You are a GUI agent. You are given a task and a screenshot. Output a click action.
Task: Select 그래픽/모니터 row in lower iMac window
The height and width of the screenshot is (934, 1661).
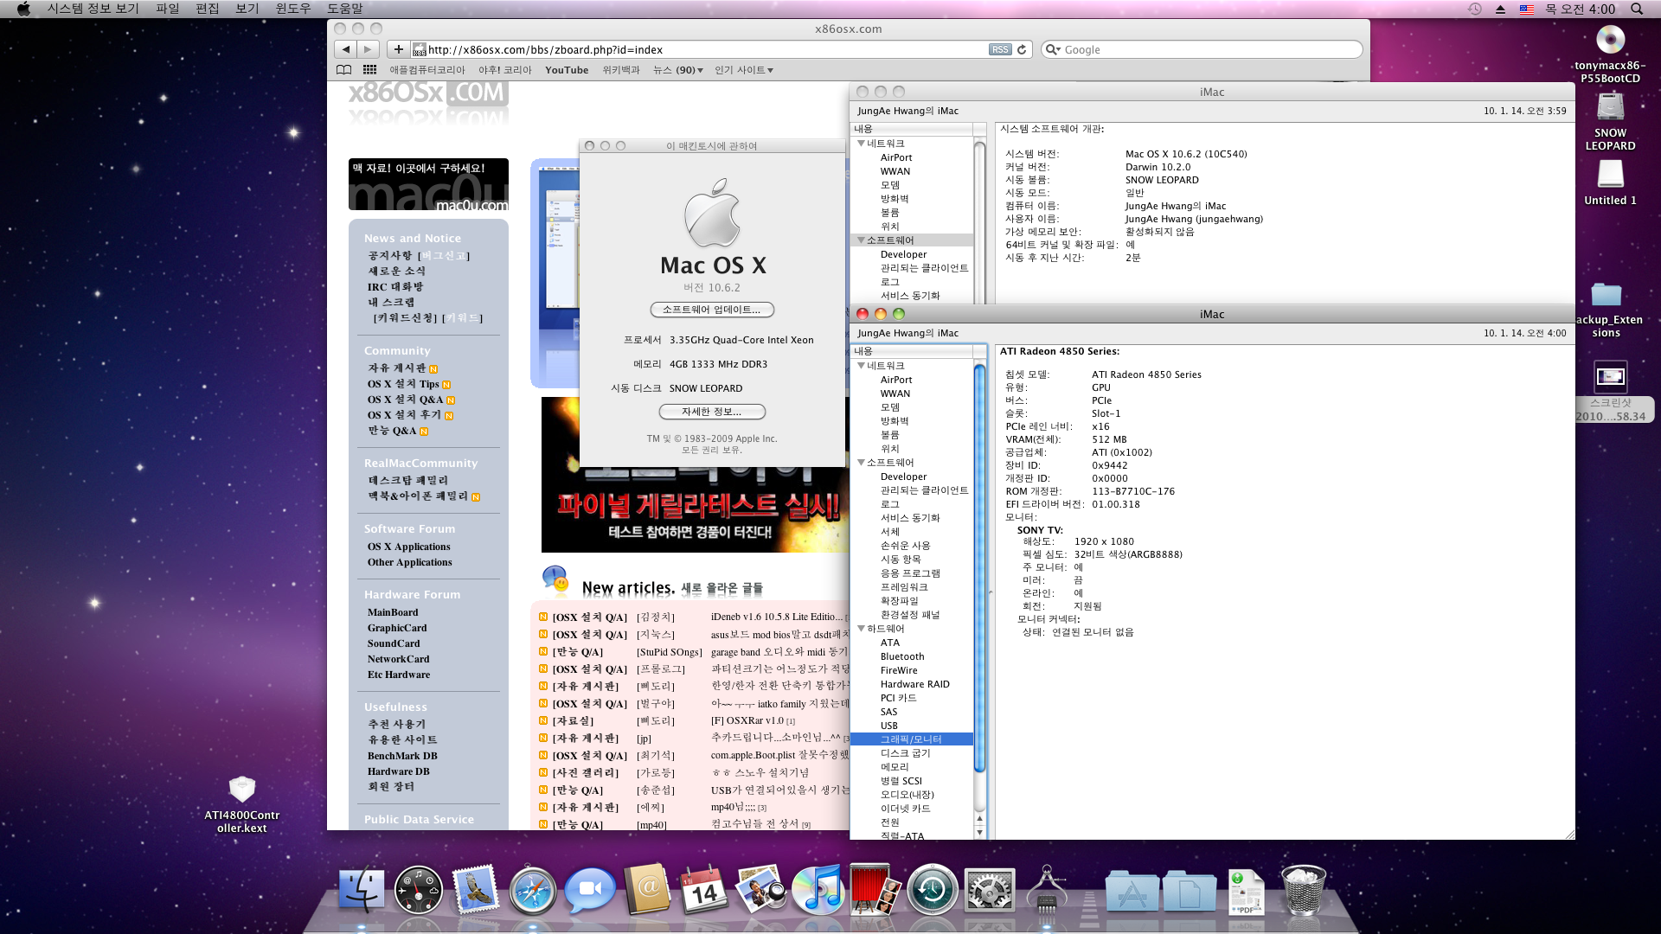click(x=912, y=739)
